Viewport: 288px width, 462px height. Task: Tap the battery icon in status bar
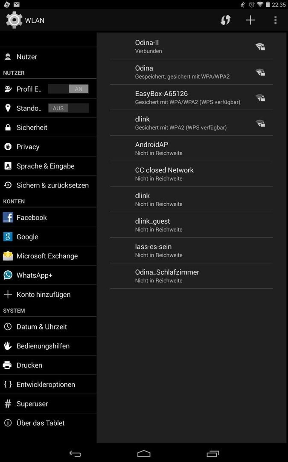point(268,4)
